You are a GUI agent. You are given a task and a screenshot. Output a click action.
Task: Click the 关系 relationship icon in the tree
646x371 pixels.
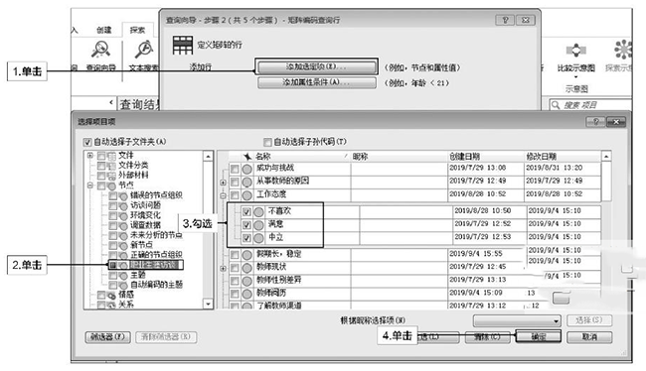111,305
